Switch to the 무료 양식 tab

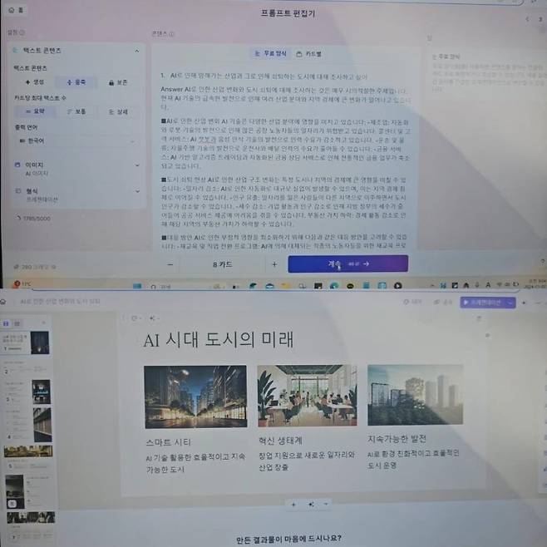(x=270, y=53)
